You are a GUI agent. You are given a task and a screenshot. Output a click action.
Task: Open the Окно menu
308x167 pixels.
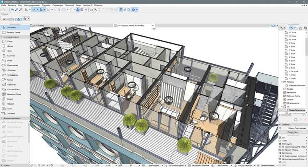78,5
